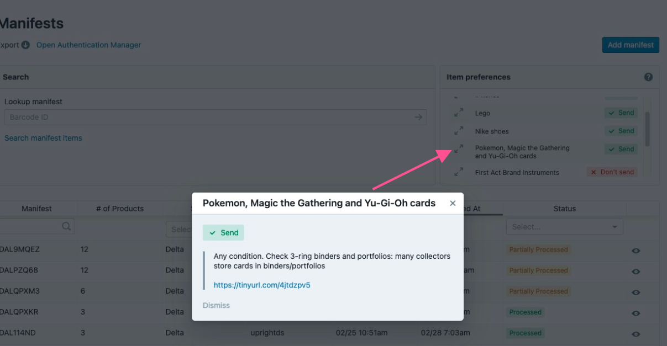
Task: Toggle Don't send for First Act Instruments
Action: [x=612, y=172]
